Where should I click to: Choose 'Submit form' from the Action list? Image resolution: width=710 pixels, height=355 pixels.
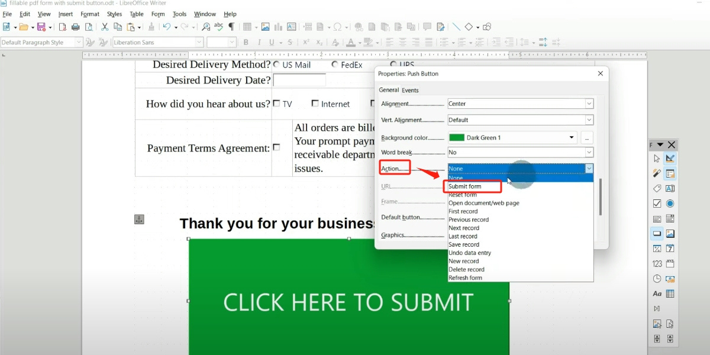coord(465,186)
